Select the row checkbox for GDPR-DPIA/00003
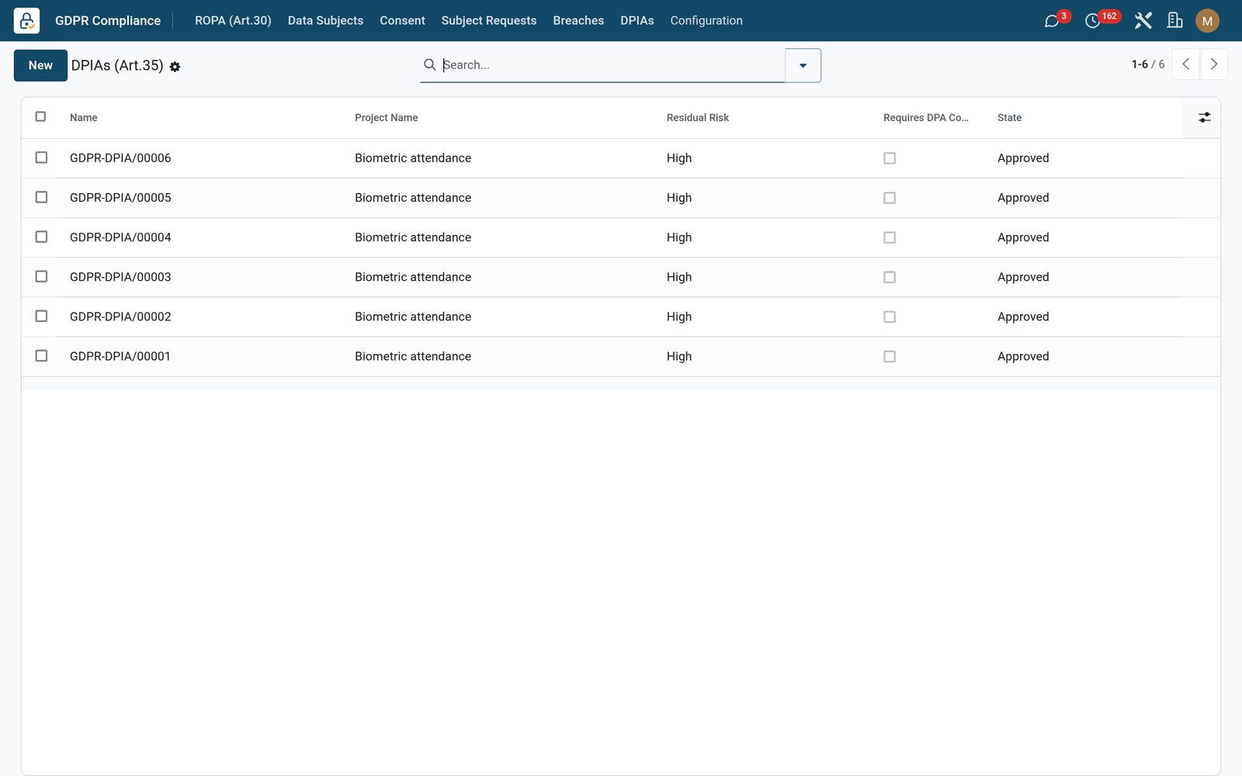Image resolution: width=1242 pixels, height=776 pixels. click(x=41, y=276)
